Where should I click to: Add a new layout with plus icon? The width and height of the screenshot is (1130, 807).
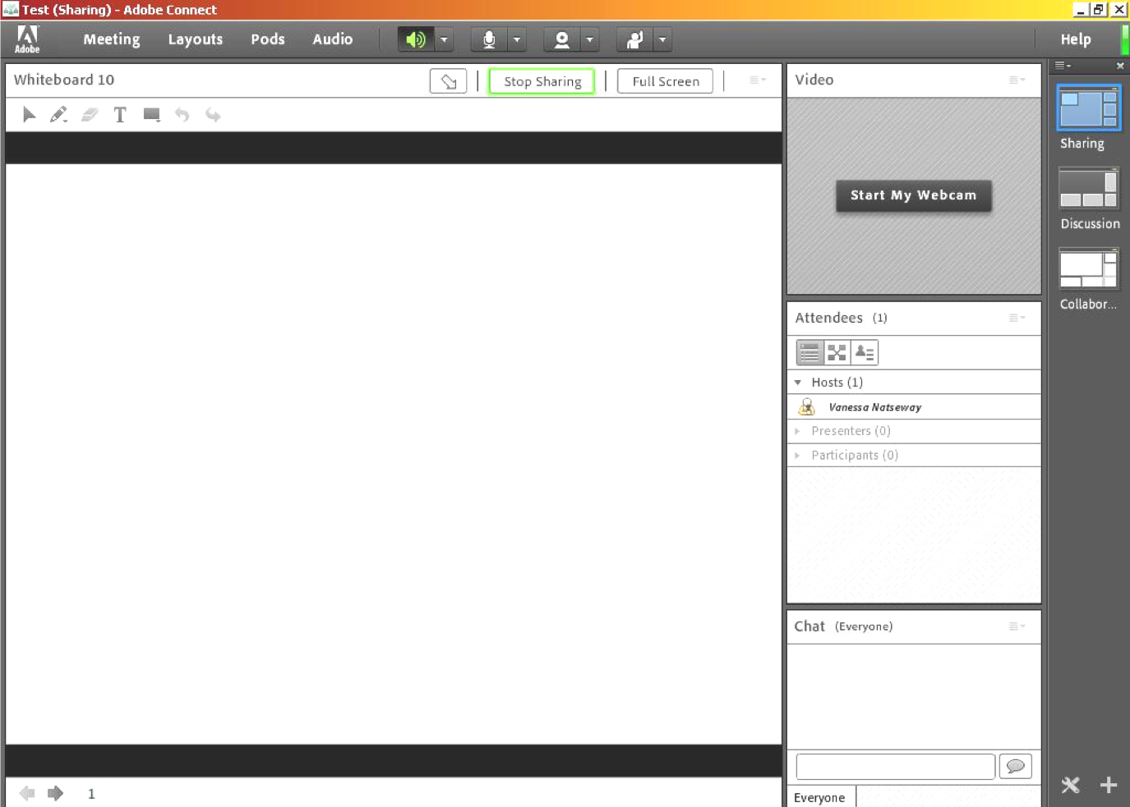pos(1109,785)
